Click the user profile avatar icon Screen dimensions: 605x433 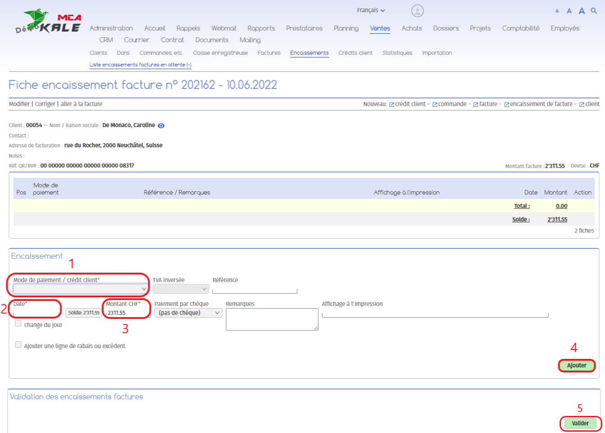417,11
